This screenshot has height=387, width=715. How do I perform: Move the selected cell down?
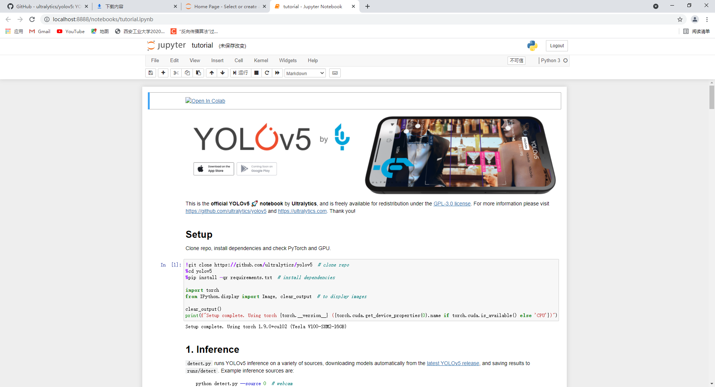(222, 73)
